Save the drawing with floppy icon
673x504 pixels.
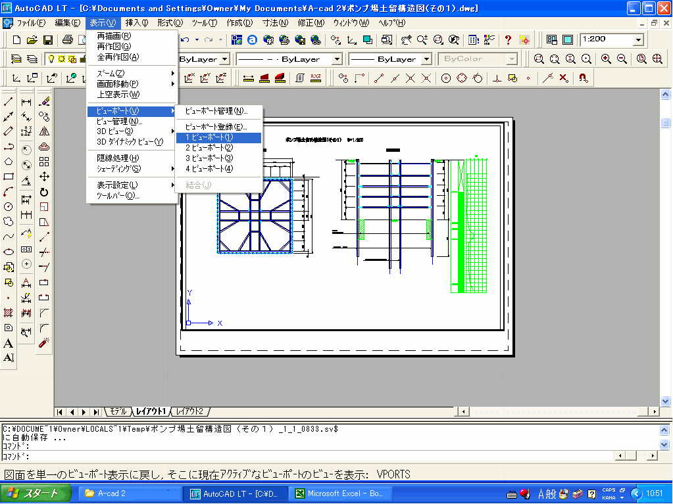click(x=47, y=40)
